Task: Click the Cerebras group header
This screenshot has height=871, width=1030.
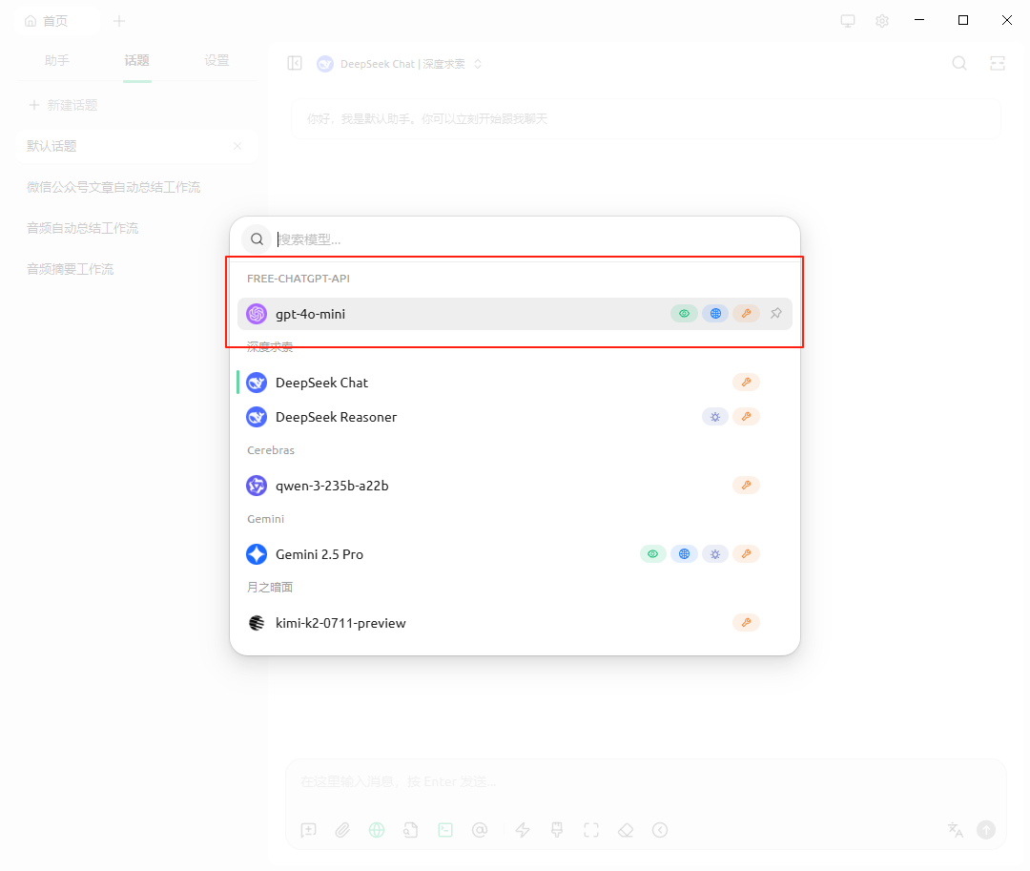Action: (271, 450)
